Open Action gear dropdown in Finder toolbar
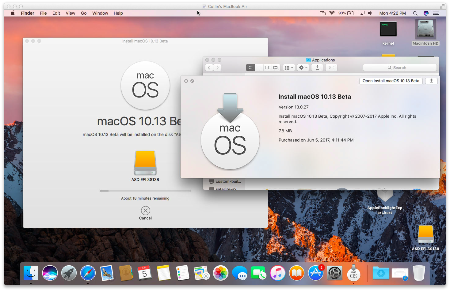This screenshot has width=450, height=291. tap(303, 68)
